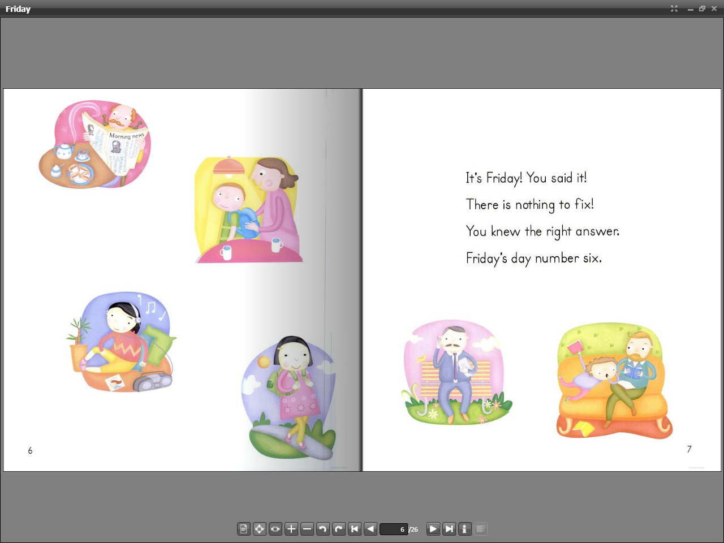
Task: Minimize the Friday viewer window
Action: point(691,9)
